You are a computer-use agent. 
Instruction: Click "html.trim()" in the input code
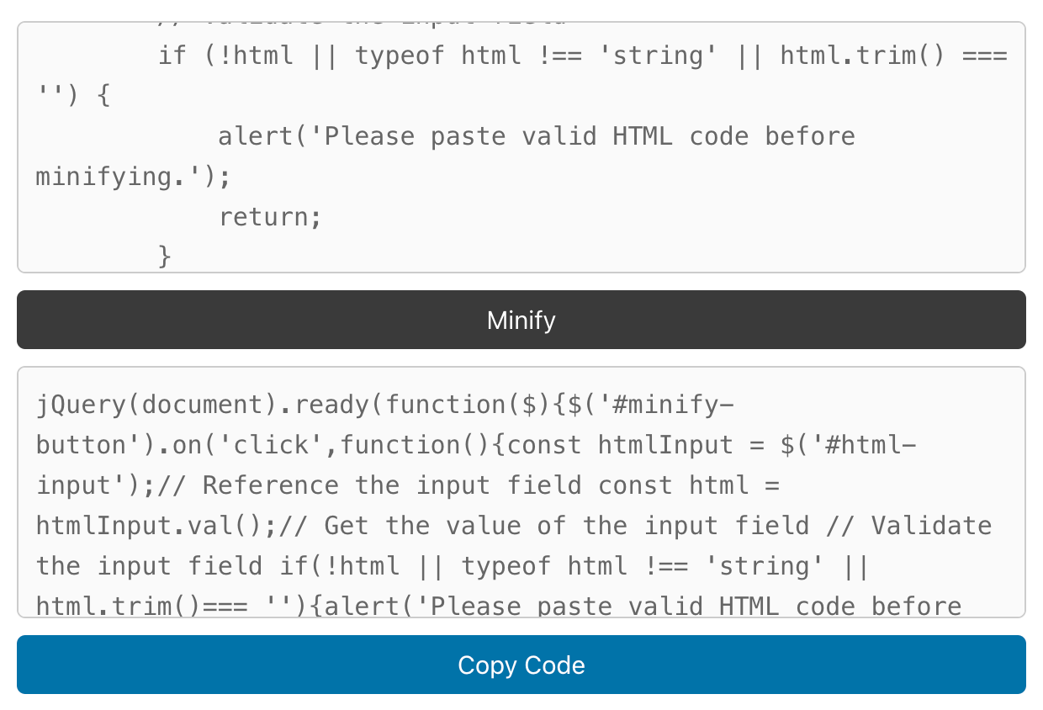pos(863,56)
